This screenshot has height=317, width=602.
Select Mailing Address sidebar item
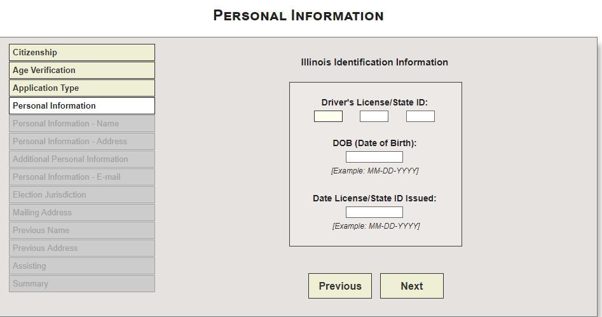tap(81, 213)
